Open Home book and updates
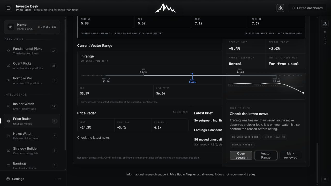 click(32, 27)
